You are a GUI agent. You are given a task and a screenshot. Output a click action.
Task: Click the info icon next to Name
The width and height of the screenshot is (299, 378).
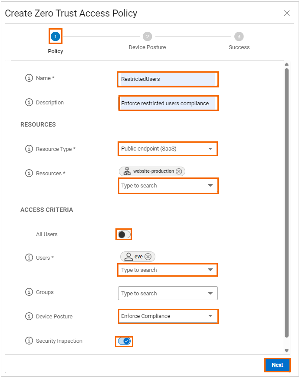[29, 78]
